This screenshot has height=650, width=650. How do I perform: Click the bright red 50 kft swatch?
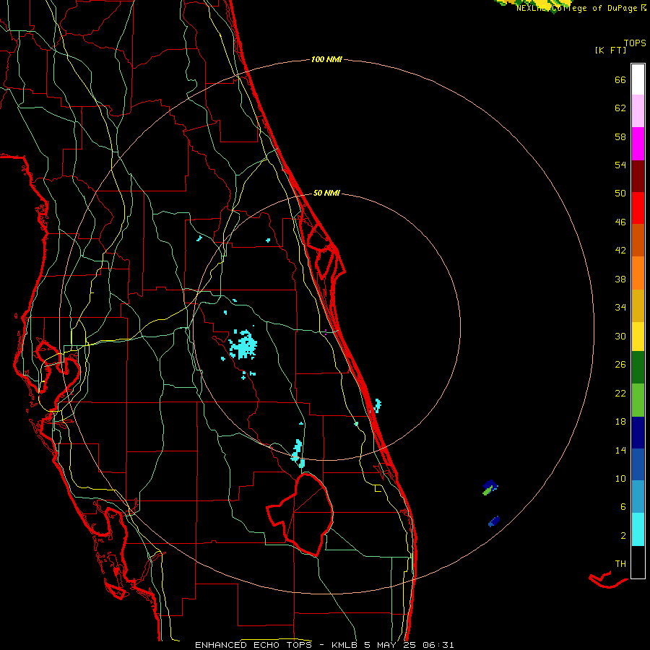(638, 208)
